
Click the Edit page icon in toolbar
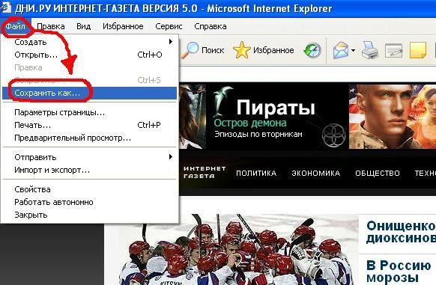[394, 51]
